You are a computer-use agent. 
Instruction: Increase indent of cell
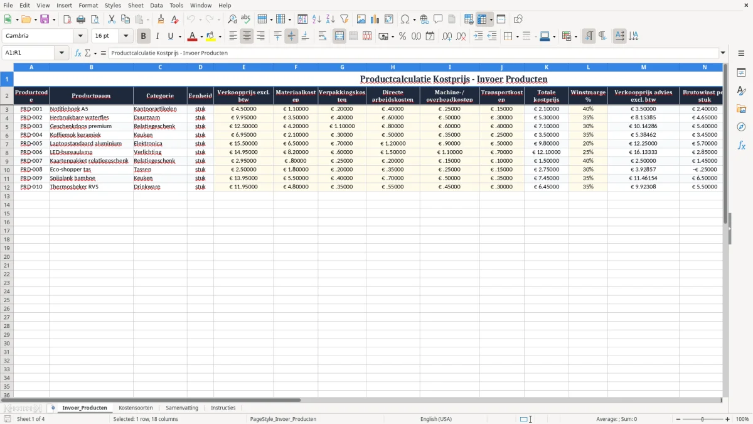click(478, 36)
